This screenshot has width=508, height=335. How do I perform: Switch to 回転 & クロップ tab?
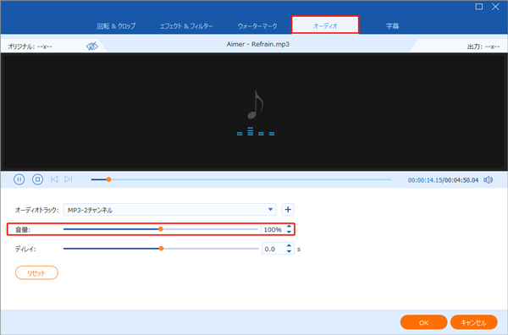(116, 26)
